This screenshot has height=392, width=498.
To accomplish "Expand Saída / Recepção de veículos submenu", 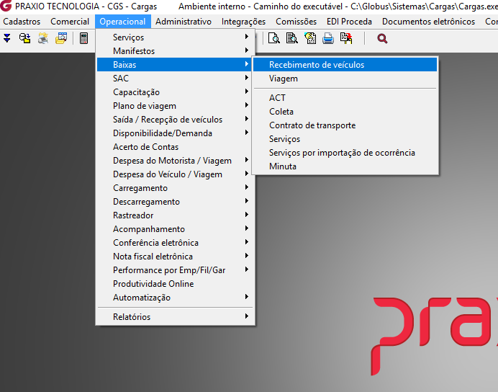I will pyautogui.click(x=176, y=119).
